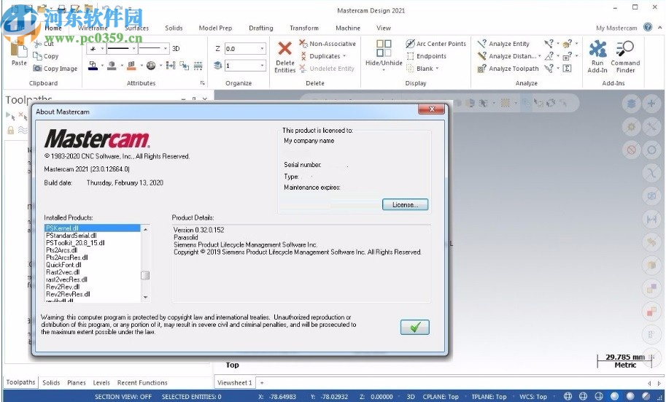Toggle SECTION VIEW: OFF in status bar

coord(123,396)
